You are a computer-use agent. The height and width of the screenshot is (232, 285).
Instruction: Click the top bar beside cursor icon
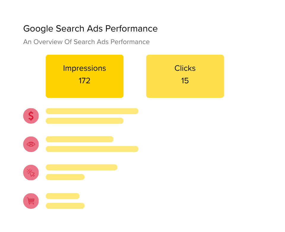click(x=81, y=167)
